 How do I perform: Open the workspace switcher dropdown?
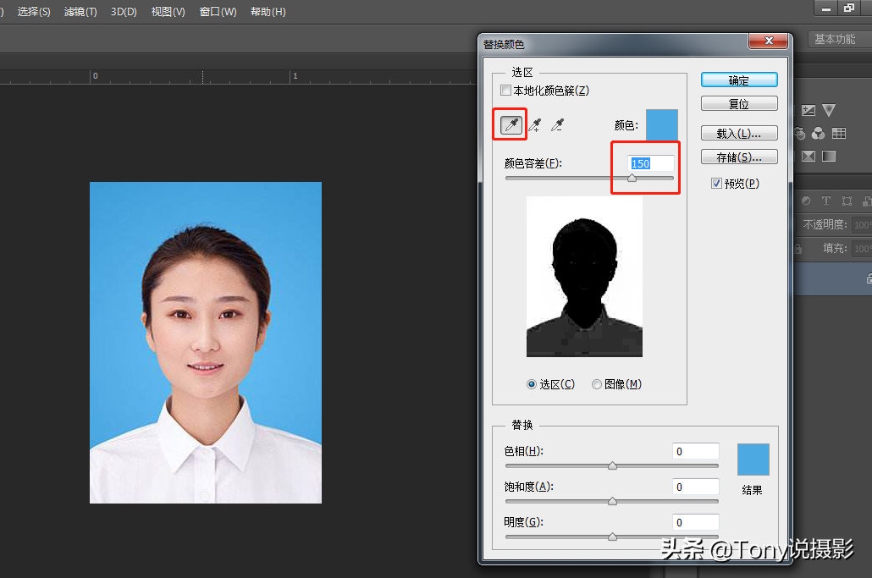840,40
